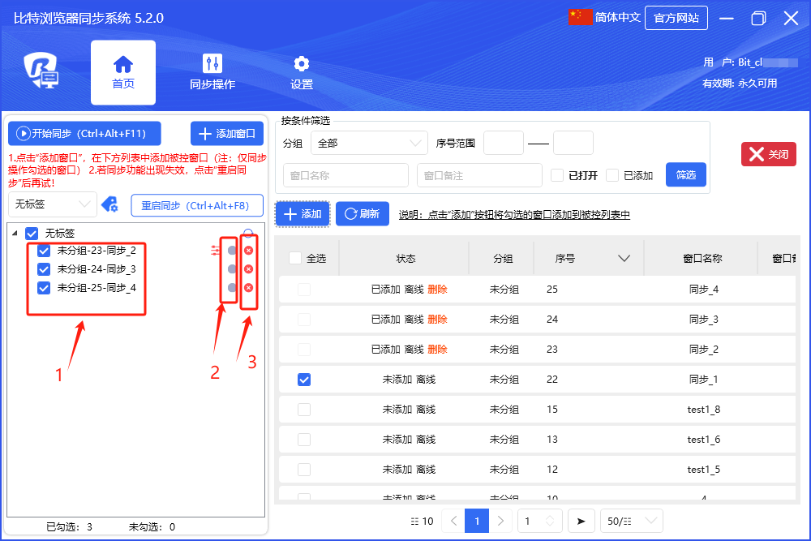The image size is (811, 541).
Task: Switch to the 同步操作 tab
Action: coord(212,72)
